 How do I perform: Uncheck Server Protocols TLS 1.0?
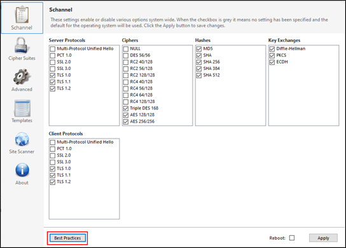point(53,75)
